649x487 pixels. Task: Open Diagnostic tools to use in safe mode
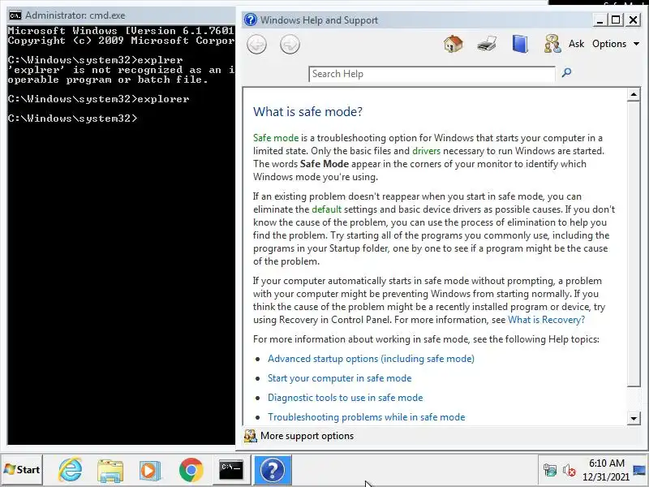[346, 398]
